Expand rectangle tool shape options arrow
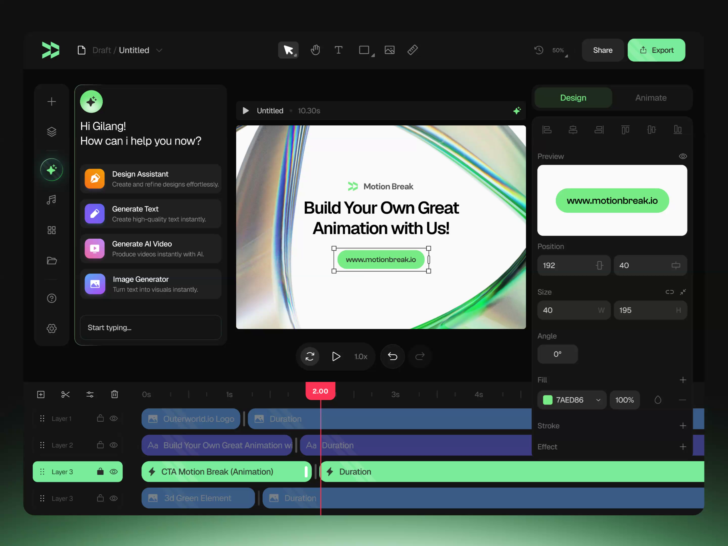 click(373, 56)
